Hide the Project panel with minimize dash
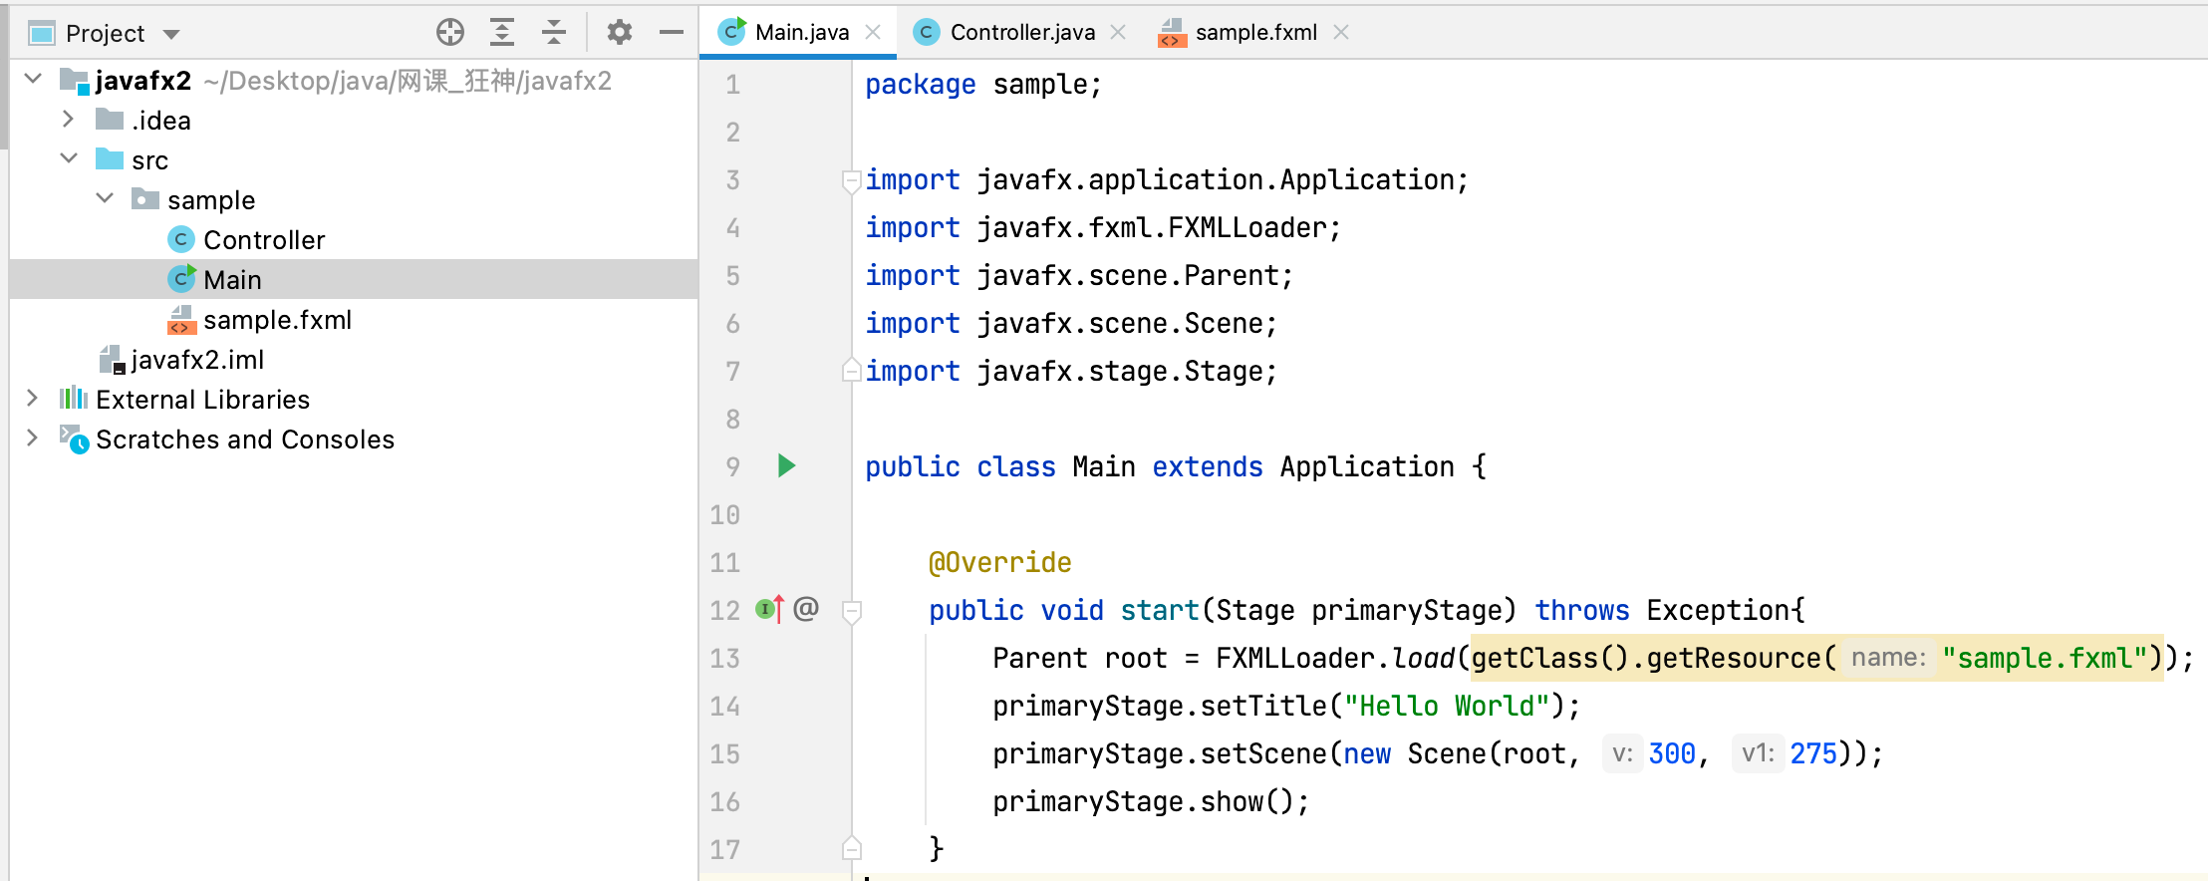Image resolution: width=2208 pixels, height=881 pixels. (672, 33)
